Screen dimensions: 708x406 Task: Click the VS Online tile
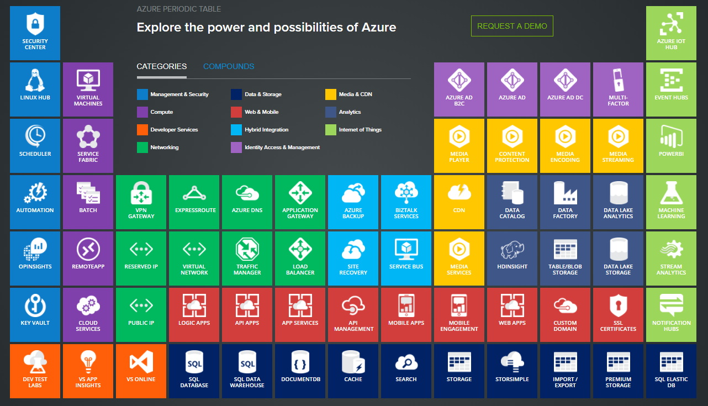(x=141, y=371)
